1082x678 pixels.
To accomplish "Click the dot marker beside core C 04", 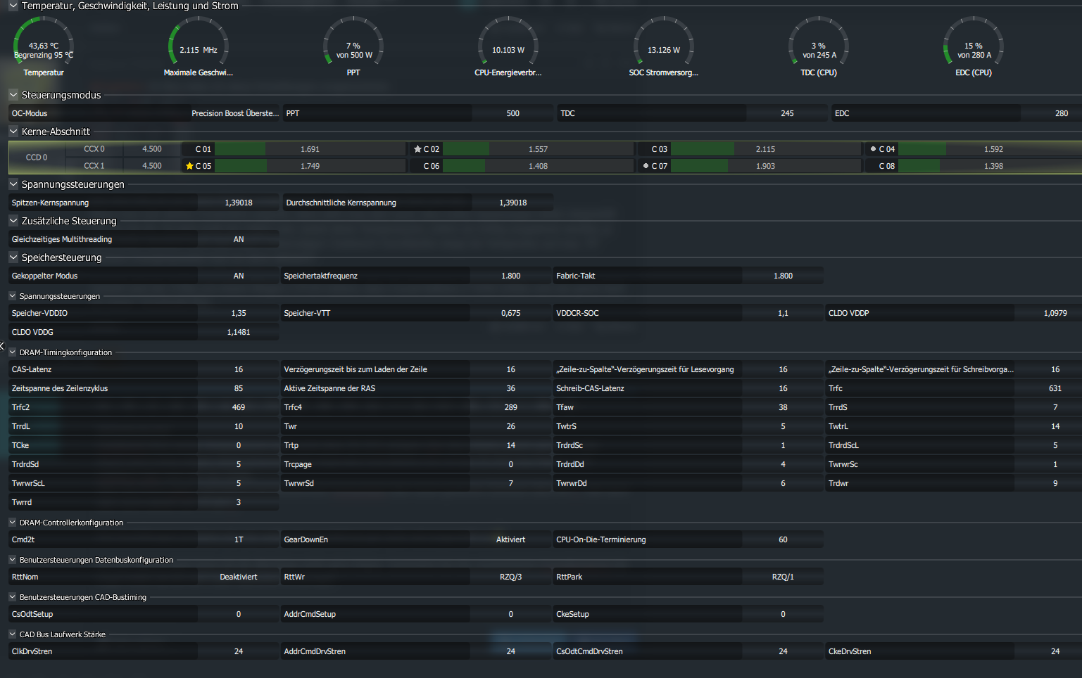I will click(873, 149).
